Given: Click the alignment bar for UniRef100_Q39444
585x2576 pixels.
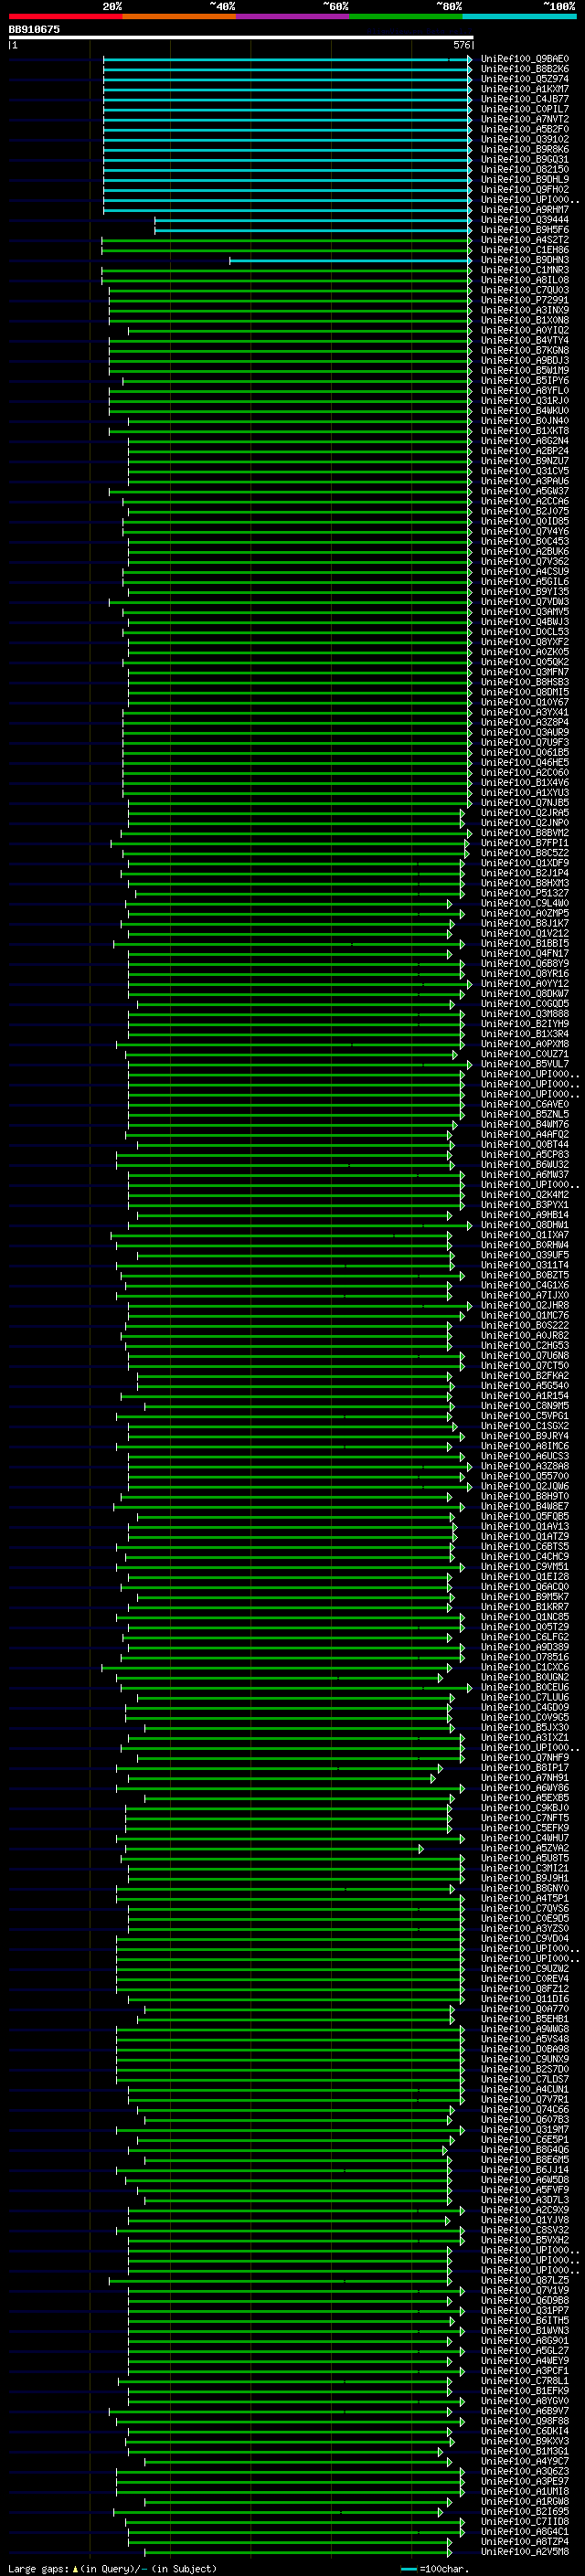Looking at the screenshot, I should pyautogui.click(x=313, y=220).
